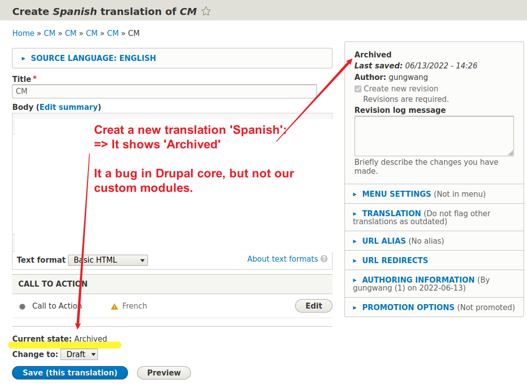Image resolution: width=527 pixels, height=390 pixels.
Task: Click the gray status dot beside Call to Action
Action: (x=22, y=306)
